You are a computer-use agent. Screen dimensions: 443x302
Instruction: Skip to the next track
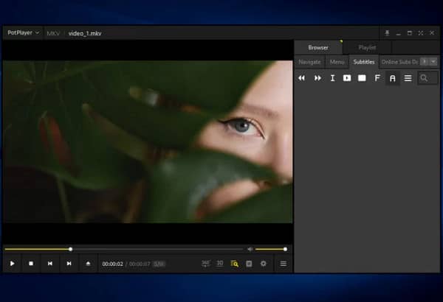(x=69, y=264)
